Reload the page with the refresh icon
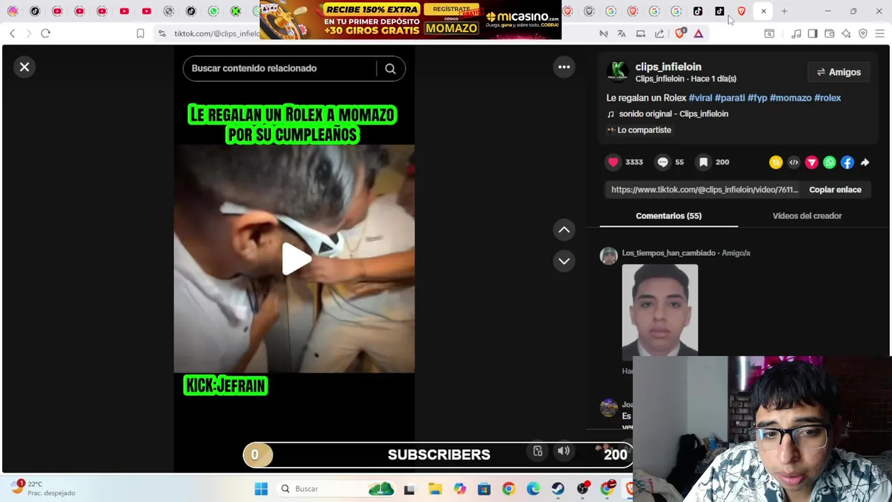This screenshot has height=502, width=892. point(45,33)
